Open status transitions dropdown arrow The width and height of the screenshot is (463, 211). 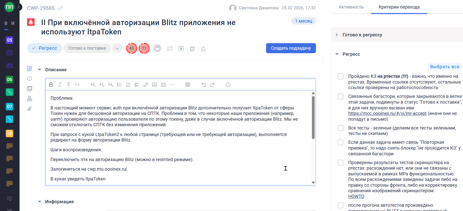tap(117, 48)
